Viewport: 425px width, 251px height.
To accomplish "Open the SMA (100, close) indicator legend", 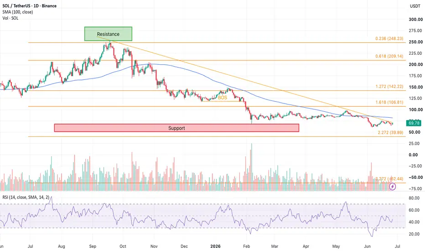I will click(18, 12).
